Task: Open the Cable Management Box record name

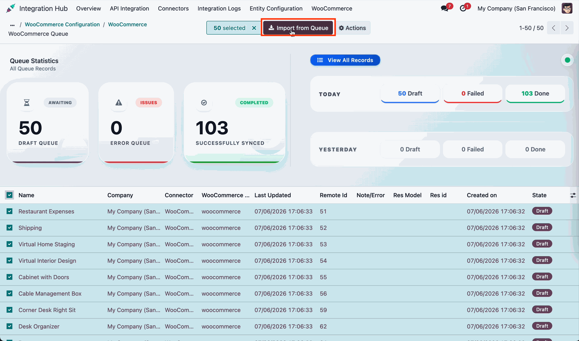Action: point(50,293)
